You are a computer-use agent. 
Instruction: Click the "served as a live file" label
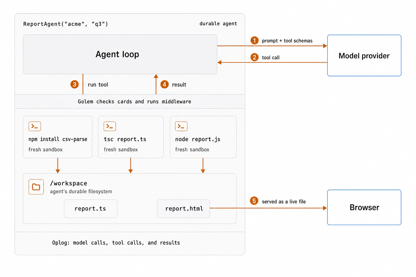point(284,202)
